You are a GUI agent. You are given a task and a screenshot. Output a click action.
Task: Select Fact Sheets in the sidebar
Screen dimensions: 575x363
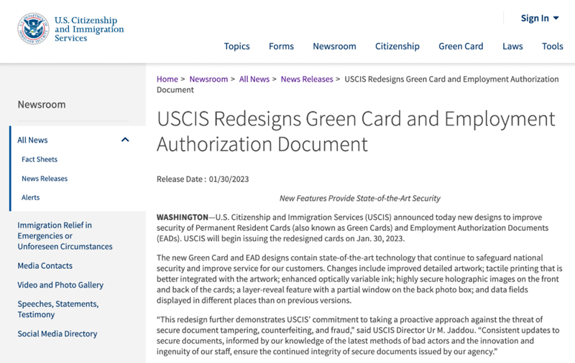point(40,159)
